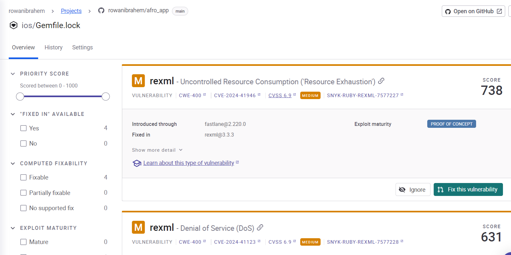
Task: Click the medium severity M badge for score 738 card
Action: click(x=138, y=81)
